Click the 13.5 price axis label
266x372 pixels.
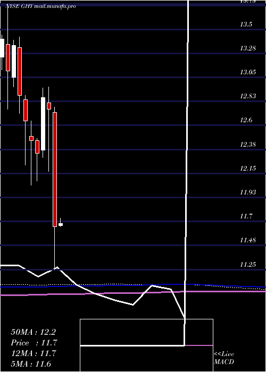pos(246,24)
